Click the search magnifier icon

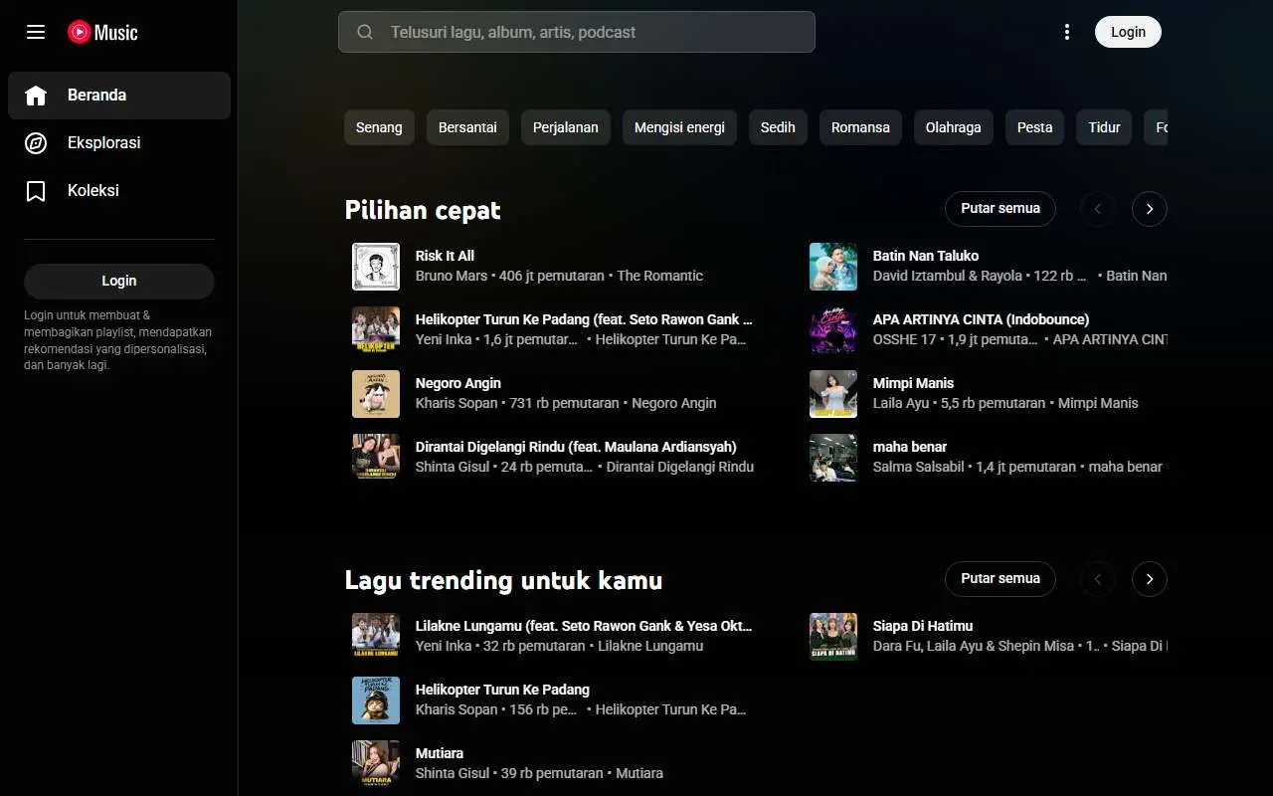[365, 32]
